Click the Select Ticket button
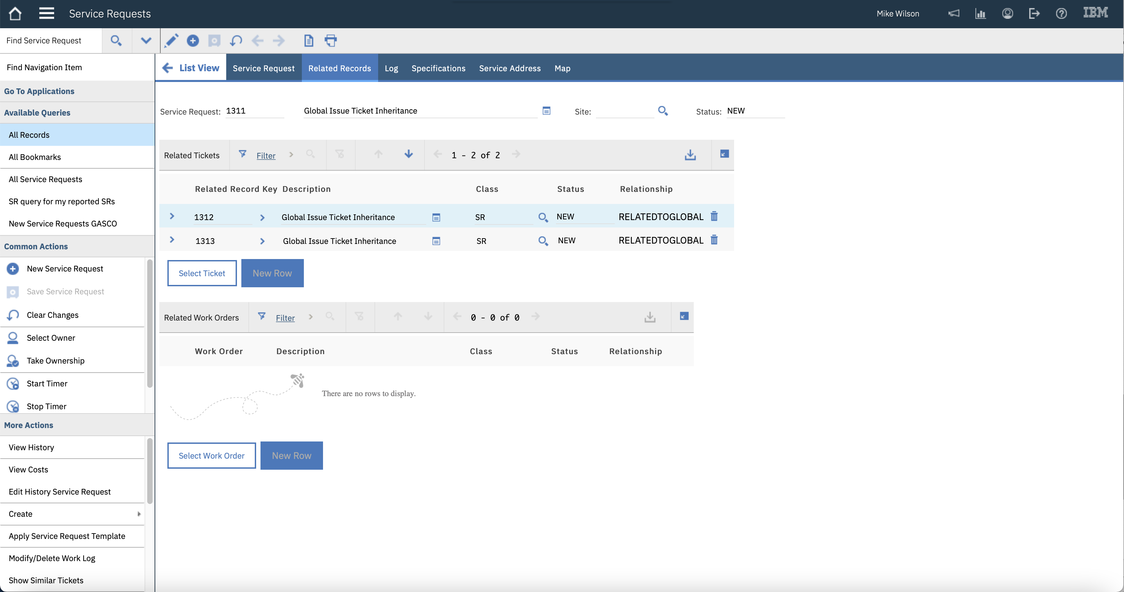 [202, 273]
